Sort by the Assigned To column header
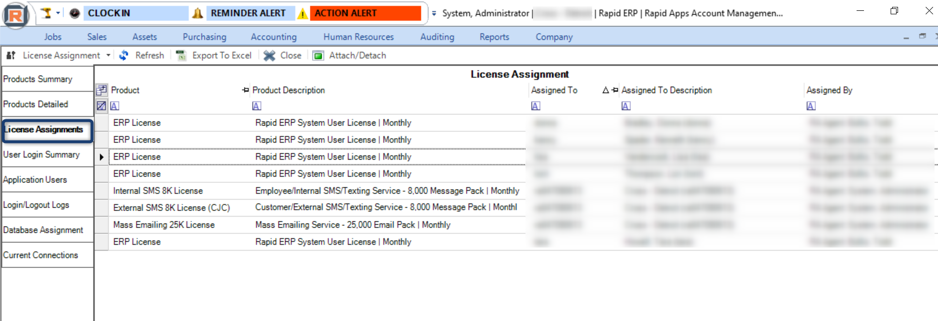The width and height of the screenshot is (938, 321). click(x=554, y=90)
